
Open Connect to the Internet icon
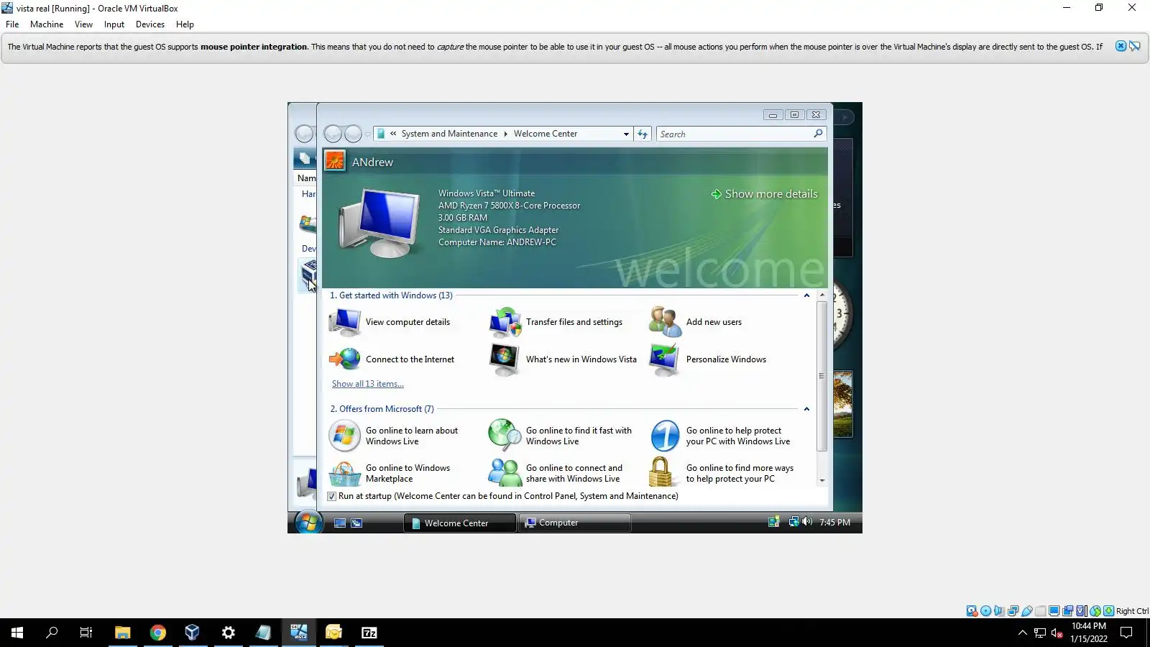tap(345, 359)
